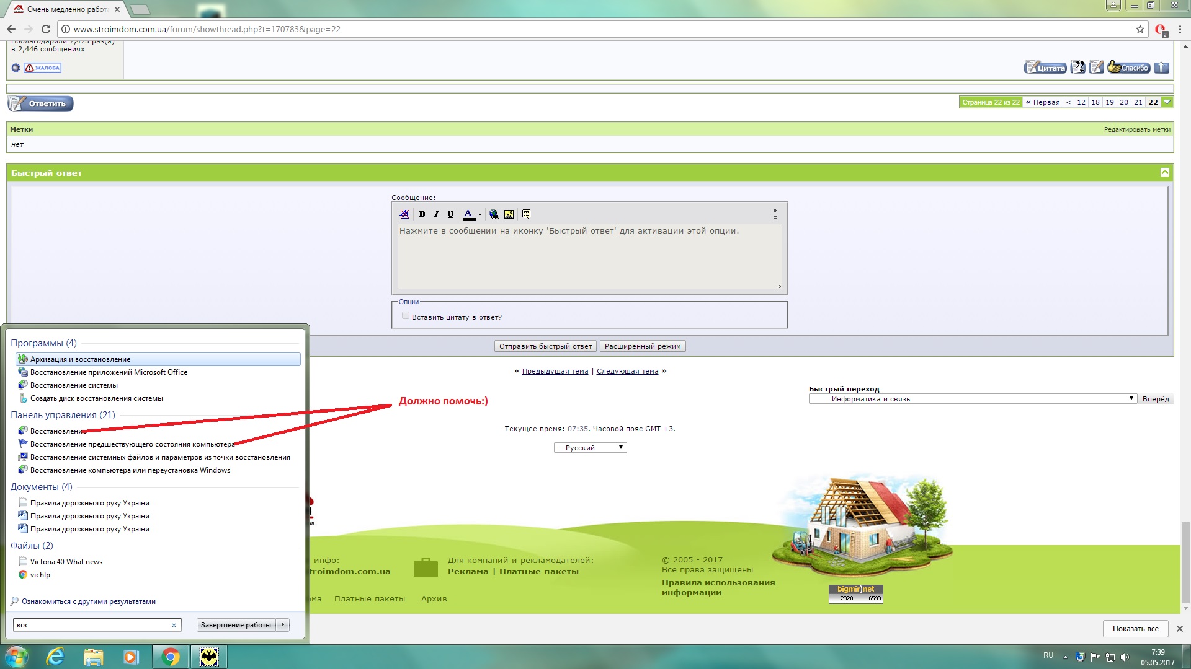Viewport: 1191px width, 669px height.
Task: Open Архивация и восстановление program
Action: click(158, 359)
